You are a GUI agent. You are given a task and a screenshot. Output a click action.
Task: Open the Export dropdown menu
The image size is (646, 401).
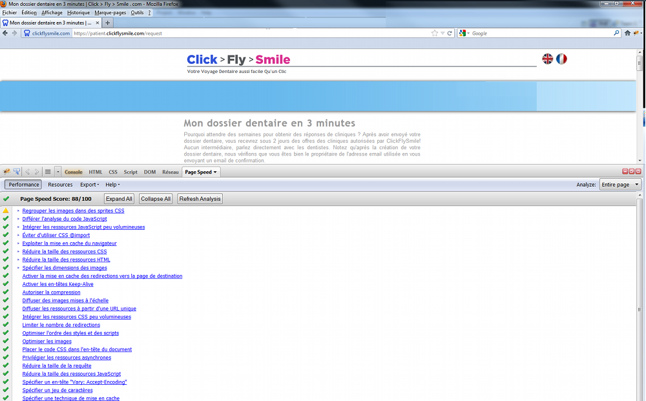tap(89, 185)
